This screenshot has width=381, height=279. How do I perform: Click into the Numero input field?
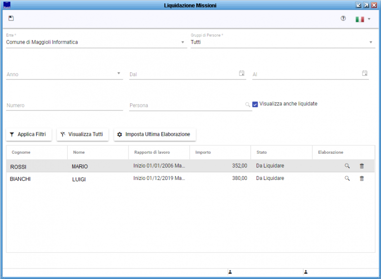pos(64,105)
